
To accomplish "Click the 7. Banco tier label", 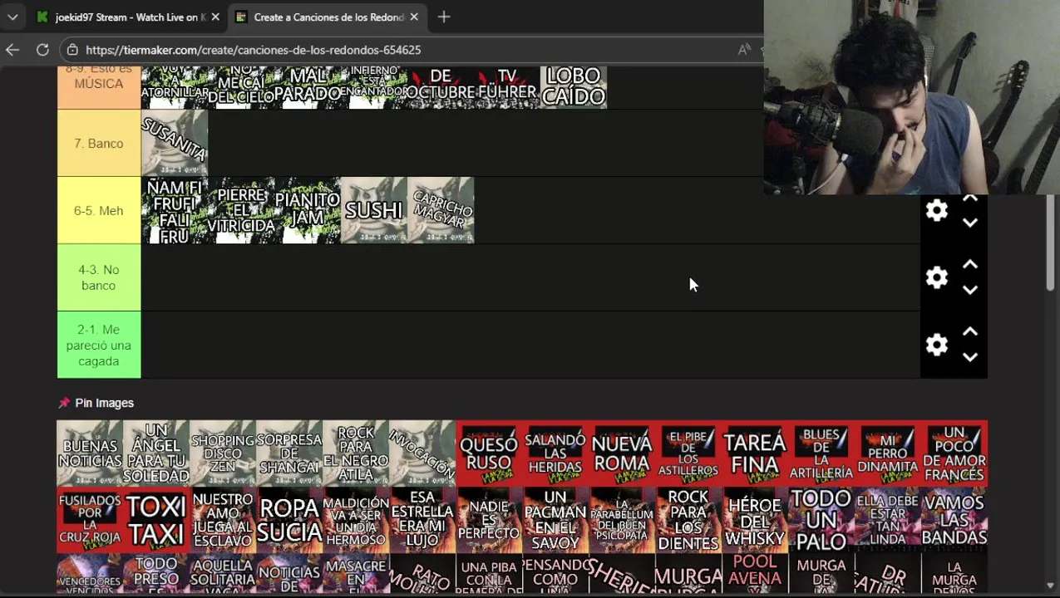I will tap(99, 144).
